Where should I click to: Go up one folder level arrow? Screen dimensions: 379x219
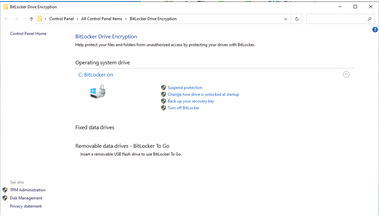point(32,19)
